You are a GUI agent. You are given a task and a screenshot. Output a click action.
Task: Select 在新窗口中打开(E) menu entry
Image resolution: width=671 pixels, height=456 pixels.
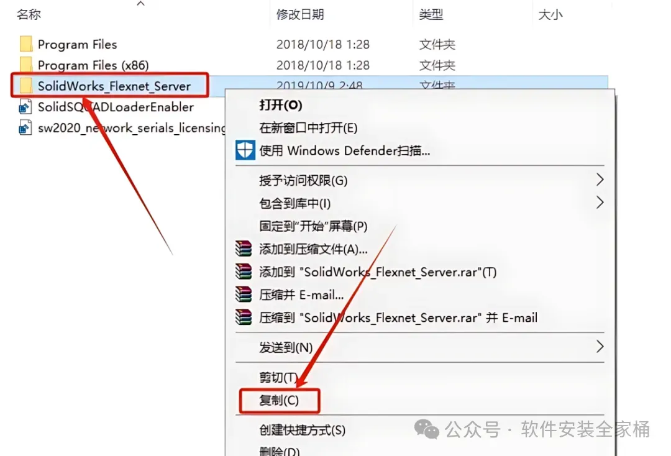click(x=308, y=127)
